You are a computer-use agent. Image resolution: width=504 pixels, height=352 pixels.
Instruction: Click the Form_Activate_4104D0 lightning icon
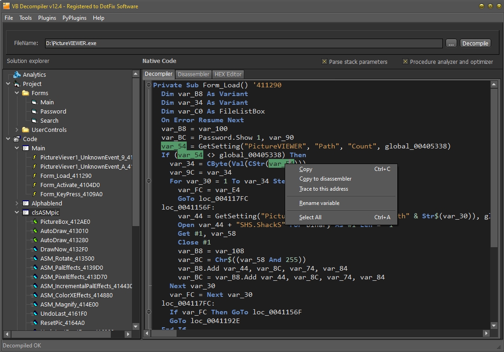34,185
